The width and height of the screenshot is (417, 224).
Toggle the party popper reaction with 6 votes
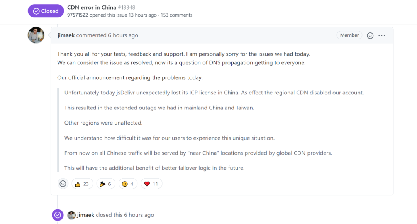[105, 184]
